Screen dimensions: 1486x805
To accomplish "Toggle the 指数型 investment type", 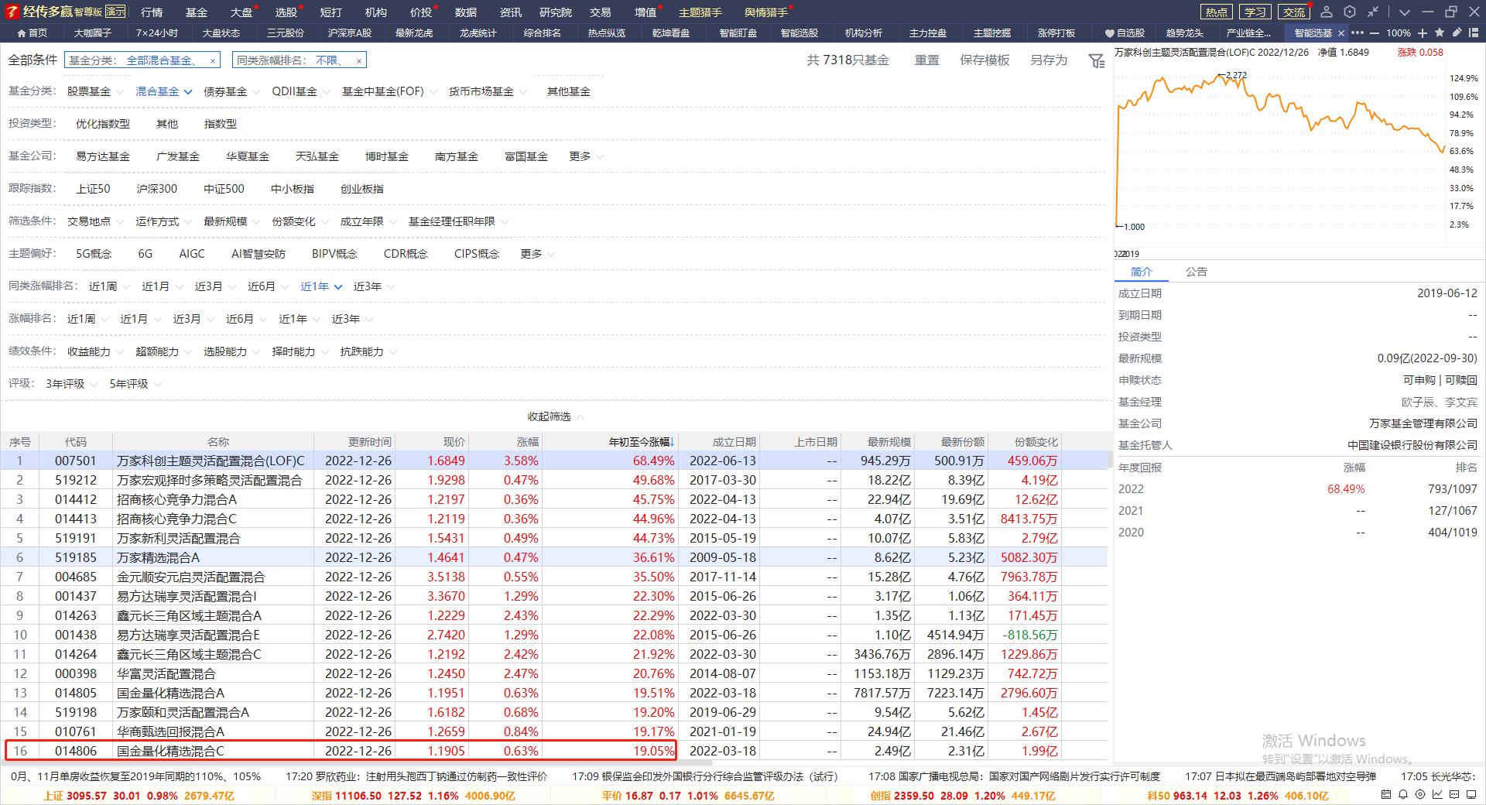I will [221, 124].
